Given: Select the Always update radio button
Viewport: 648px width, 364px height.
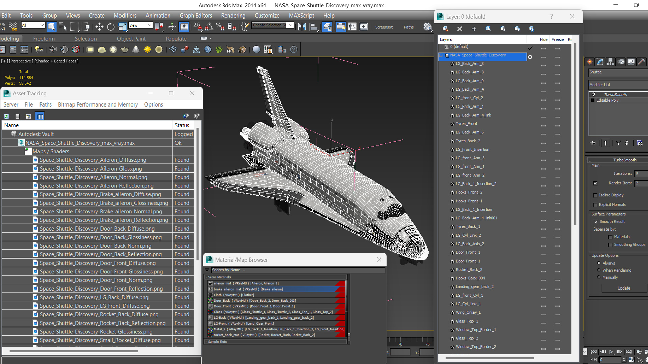Looking at the screenshot, I should point(599,263).
